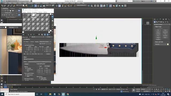Select the Summed Area filtering option

[26, 70]
